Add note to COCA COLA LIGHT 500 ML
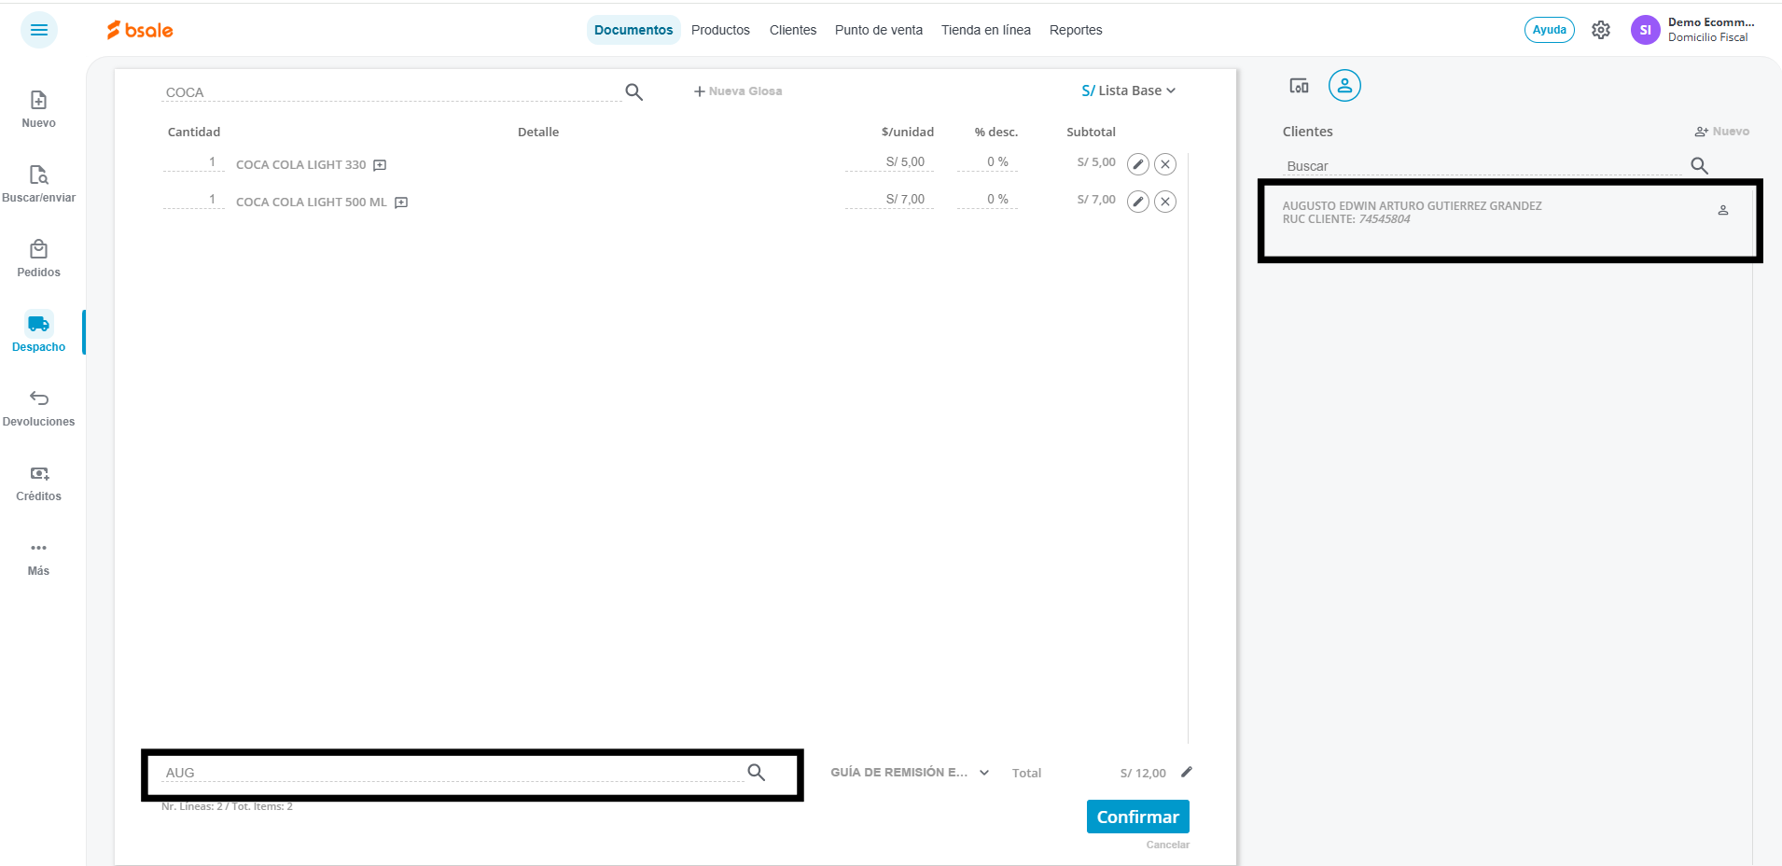 401,203
